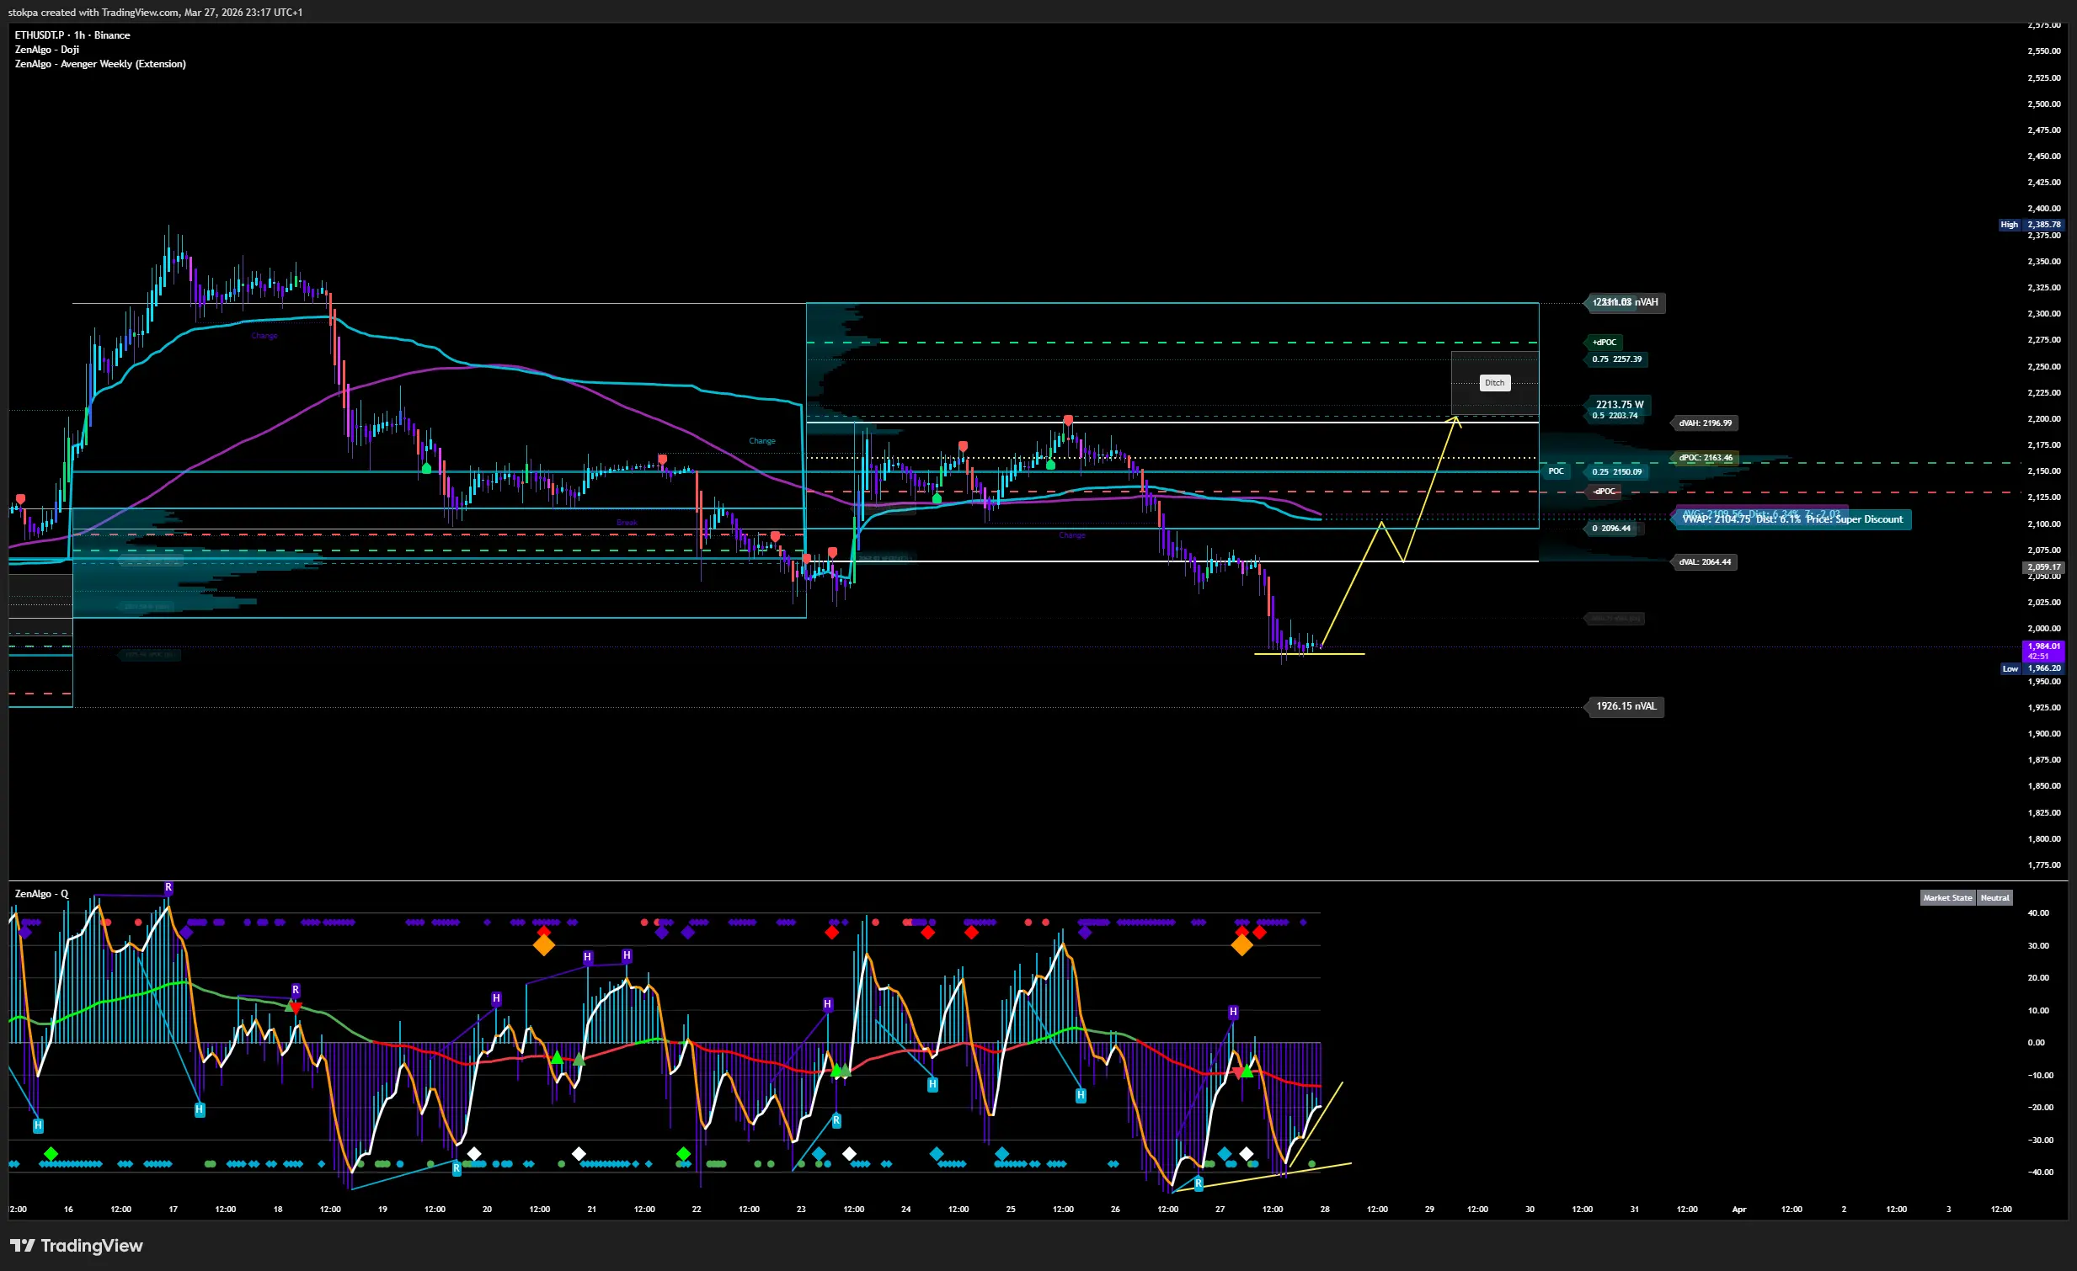
Task: Click the TradingView logo at bottom left
Action: click(x=77, y=1246)
